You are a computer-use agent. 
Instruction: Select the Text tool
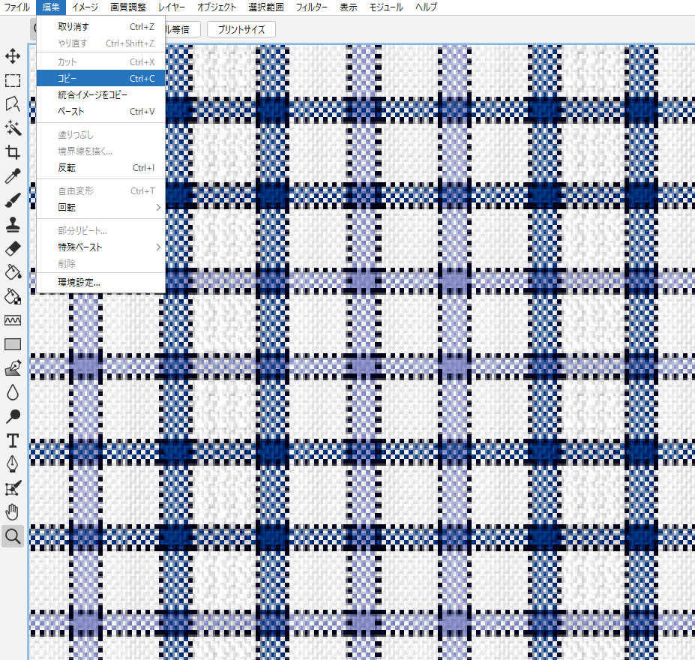coord(13,440)
